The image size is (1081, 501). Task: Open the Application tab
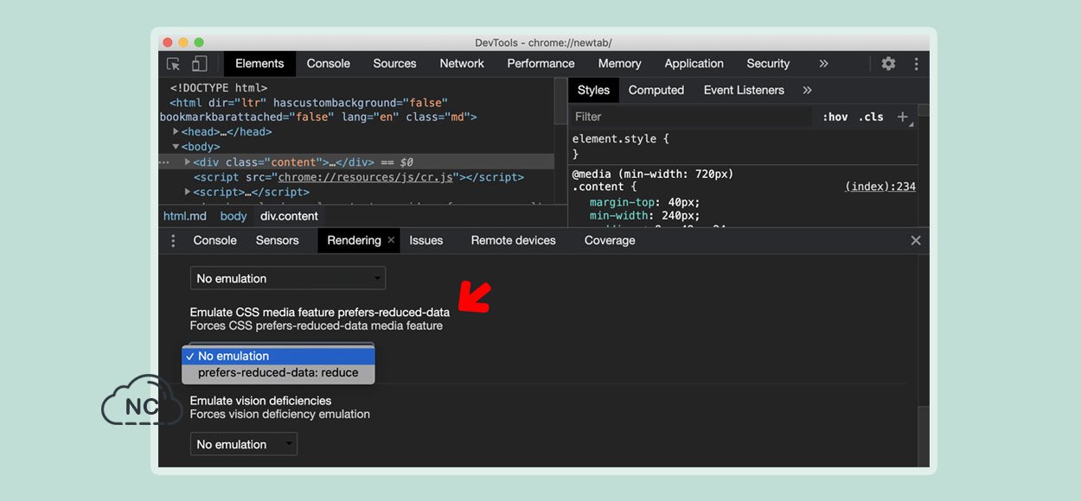click(x=694, y=64)
